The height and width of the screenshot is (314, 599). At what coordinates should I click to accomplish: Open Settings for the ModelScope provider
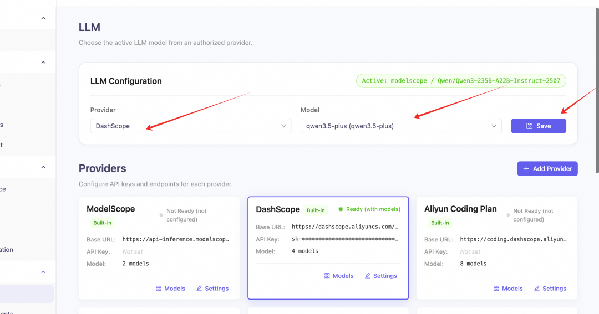coord(212,289)
